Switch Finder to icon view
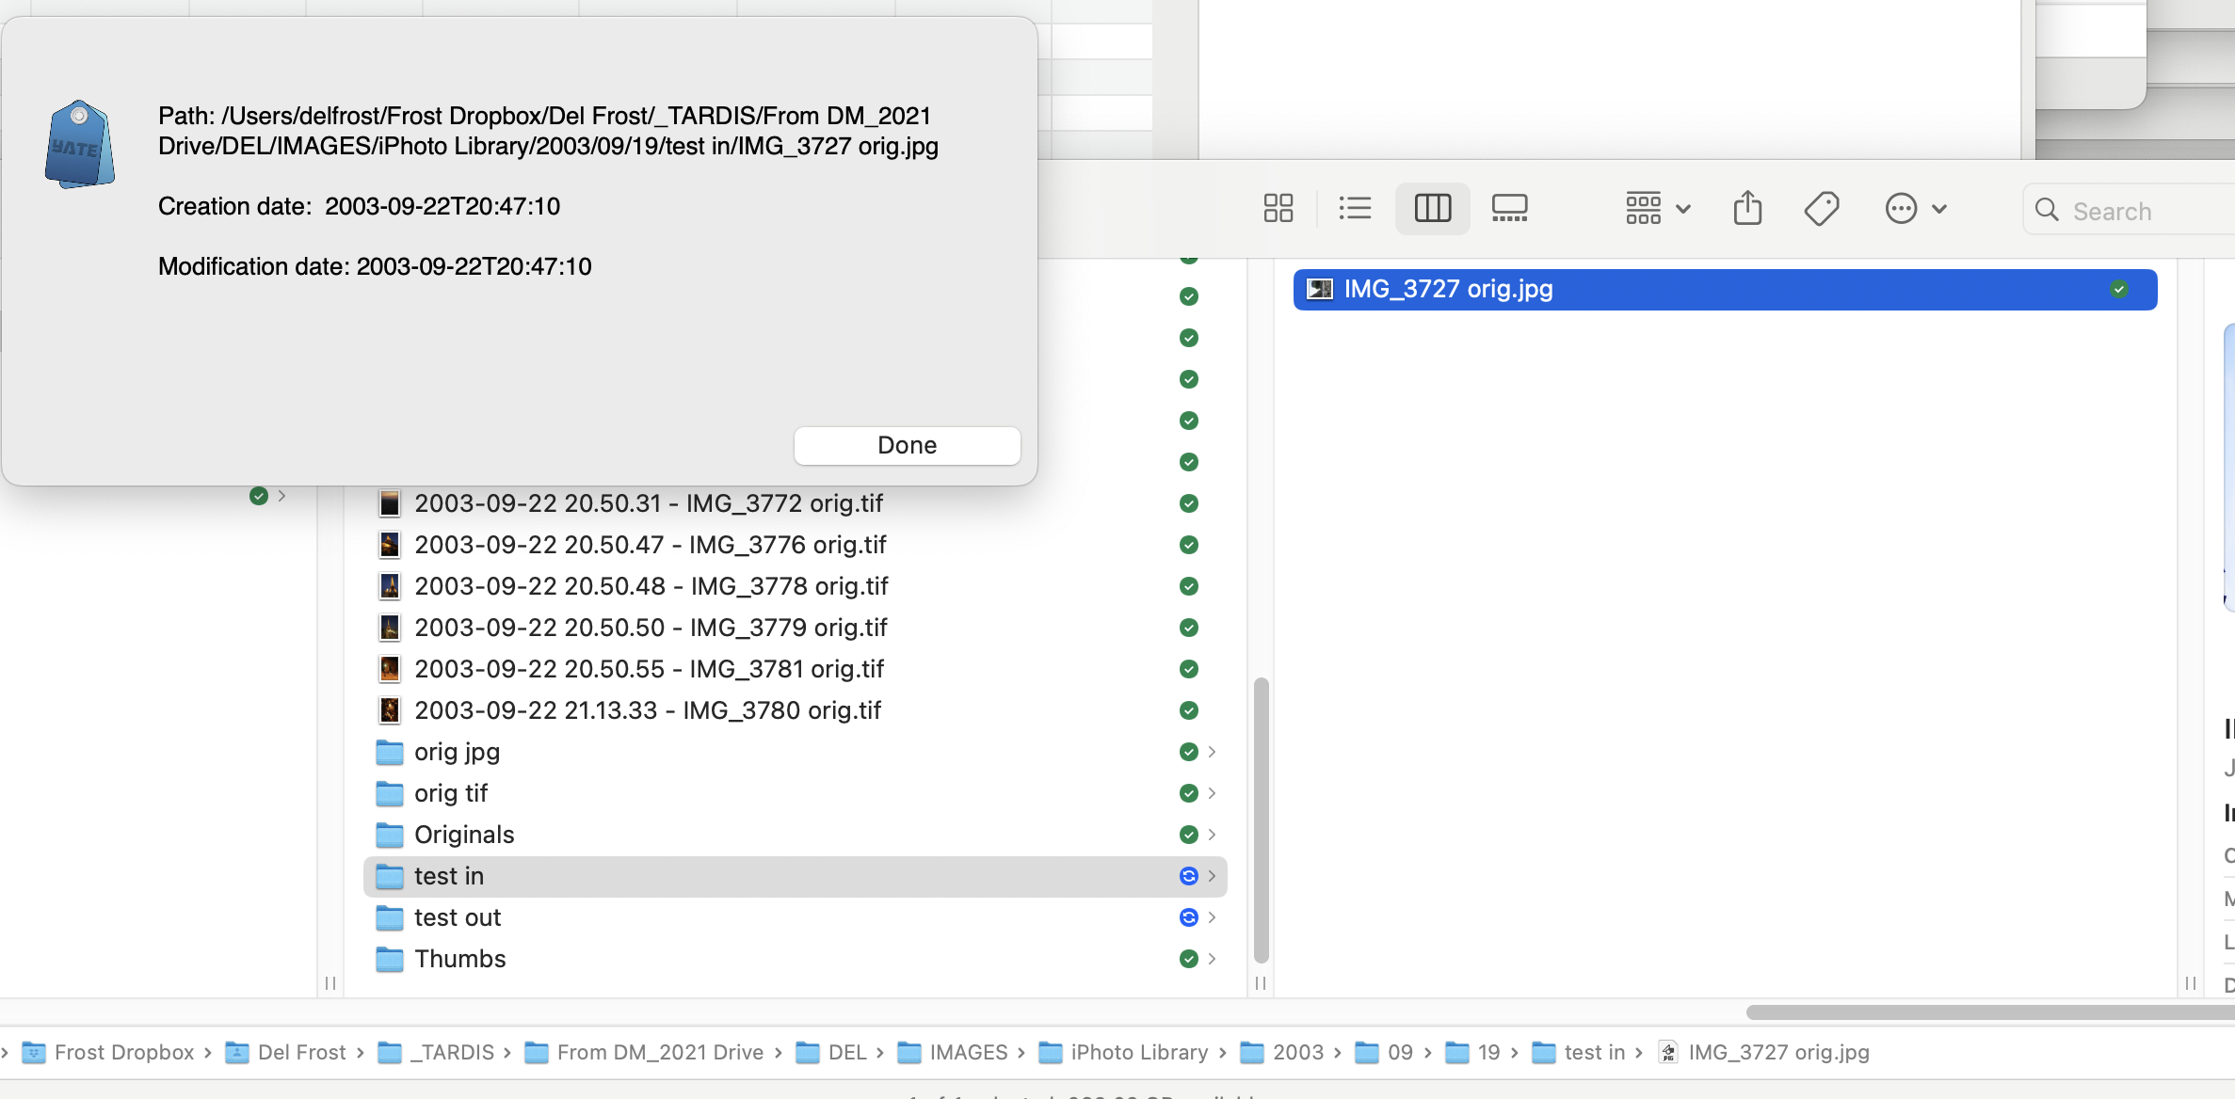This screenshot has height=1099, width=2235. click(x=1278, y=208)
